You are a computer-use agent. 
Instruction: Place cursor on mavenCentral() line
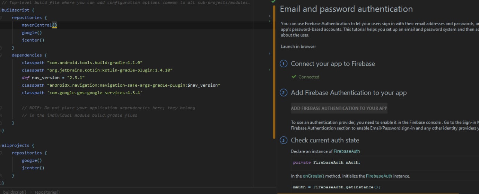pos(39,25)
